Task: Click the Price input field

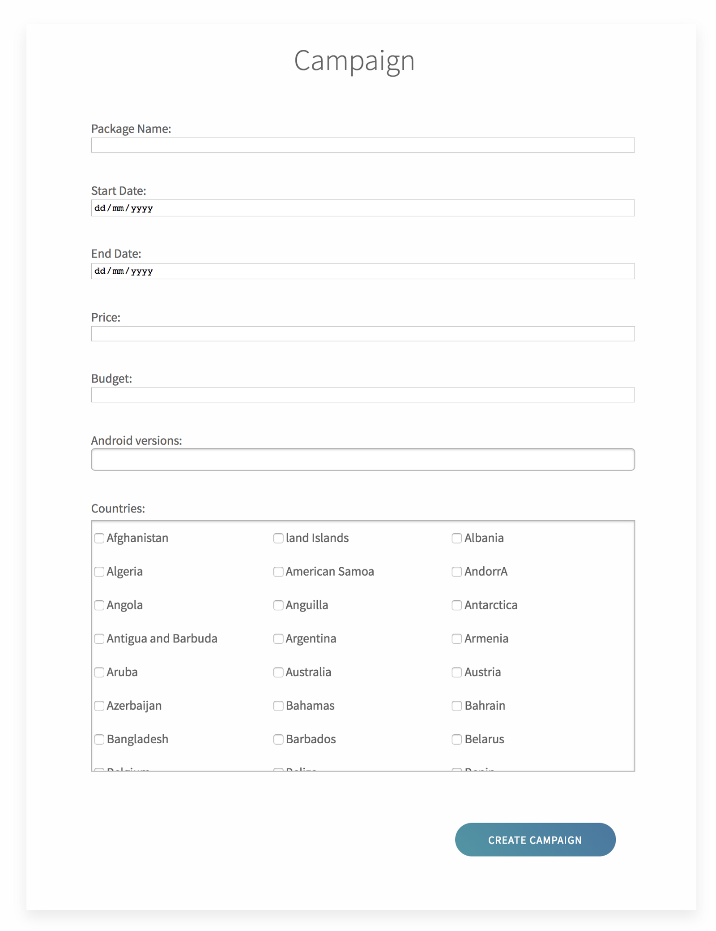Action: (362, 334)
